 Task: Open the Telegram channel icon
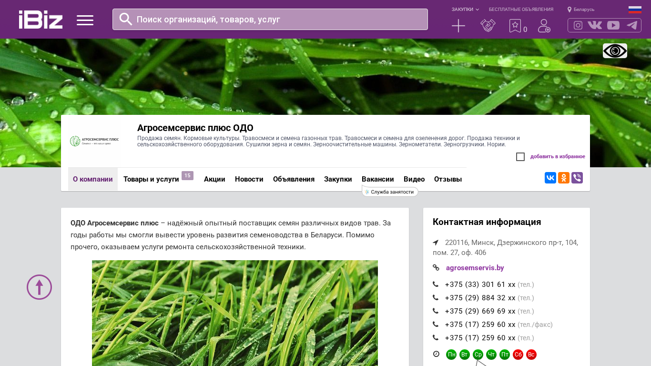[632, 25]
